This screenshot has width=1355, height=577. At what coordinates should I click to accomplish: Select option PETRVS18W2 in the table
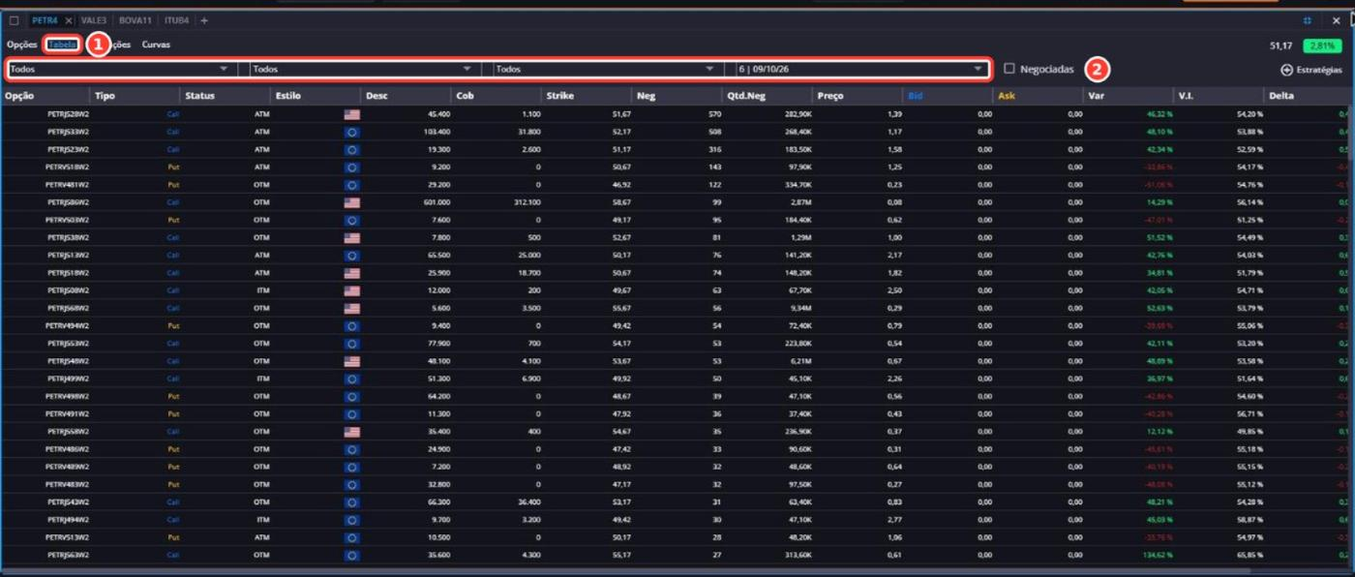[x=68, y=167]
